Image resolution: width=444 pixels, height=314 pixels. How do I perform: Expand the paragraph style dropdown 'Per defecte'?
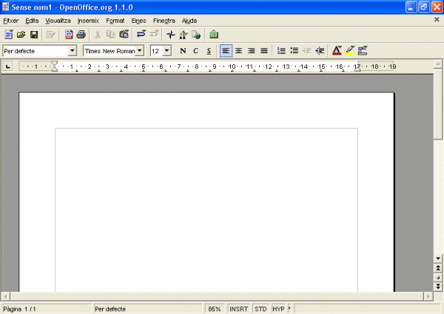(73, 51)
